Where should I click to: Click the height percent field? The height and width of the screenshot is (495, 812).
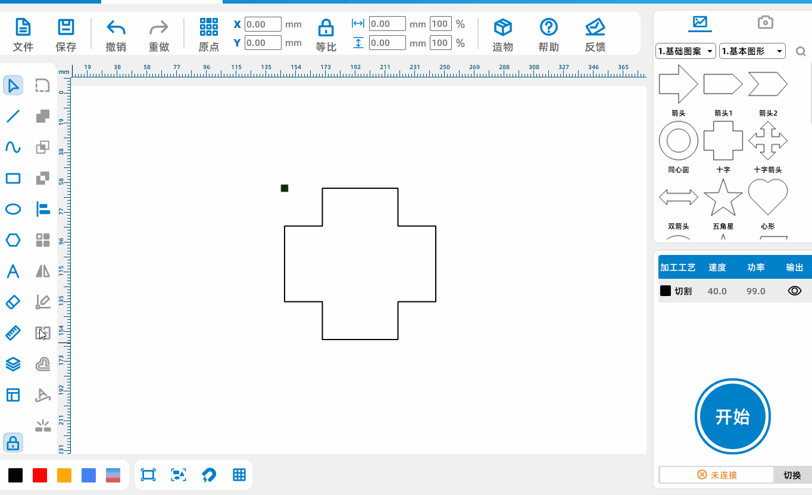tap(441, 43)
